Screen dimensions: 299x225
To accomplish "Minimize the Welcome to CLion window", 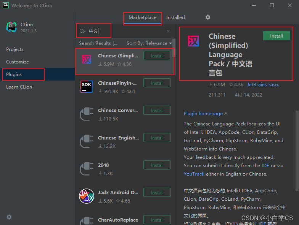I will (254, 5).
